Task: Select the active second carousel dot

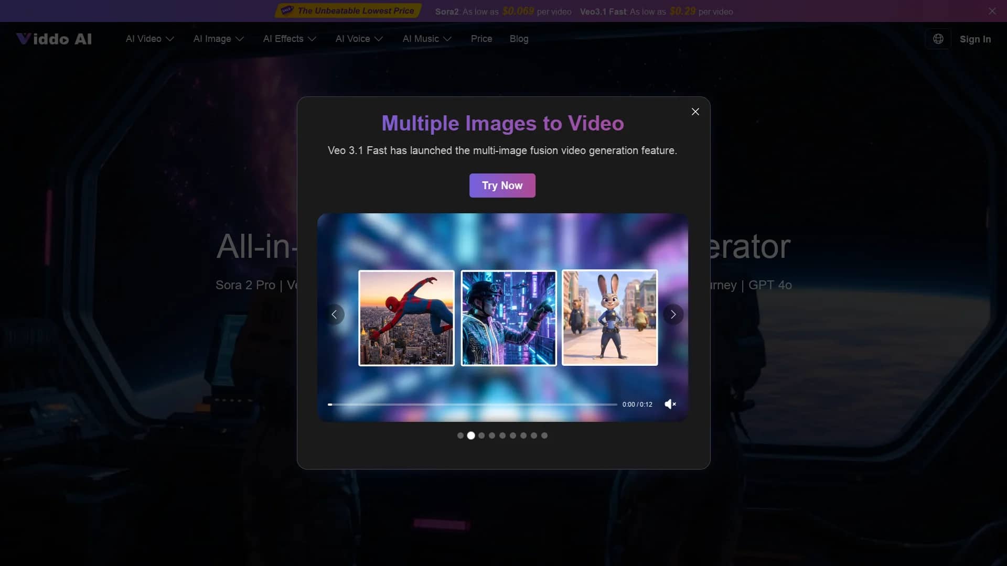Action: click(471, 436)
